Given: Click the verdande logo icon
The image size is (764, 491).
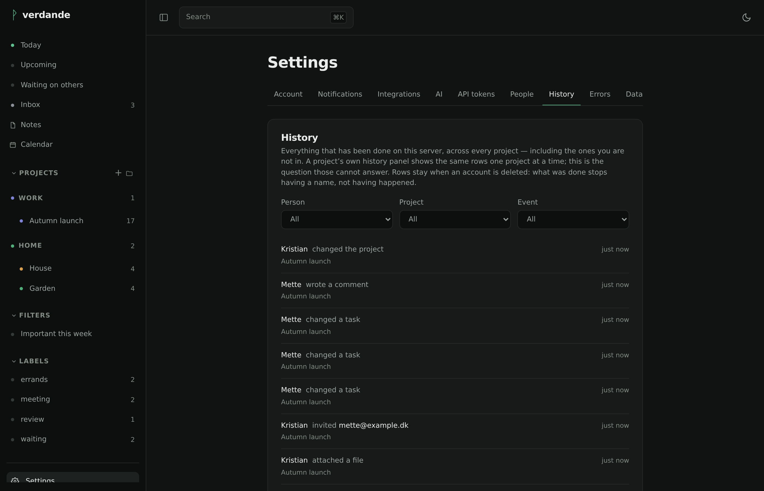Looking at the screenshot, I should [14, 15].
